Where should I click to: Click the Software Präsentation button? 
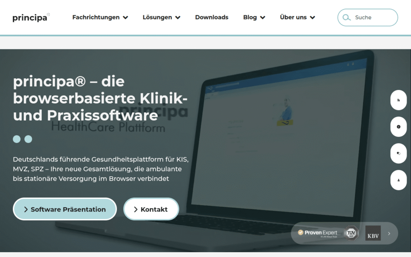65,209
